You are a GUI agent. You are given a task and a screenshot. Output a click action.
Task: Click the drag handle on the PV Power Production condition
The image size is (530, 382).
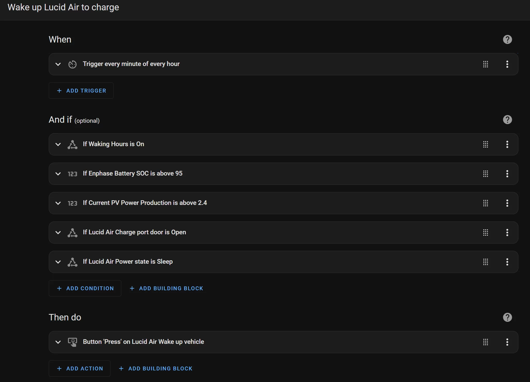[486, 203]
